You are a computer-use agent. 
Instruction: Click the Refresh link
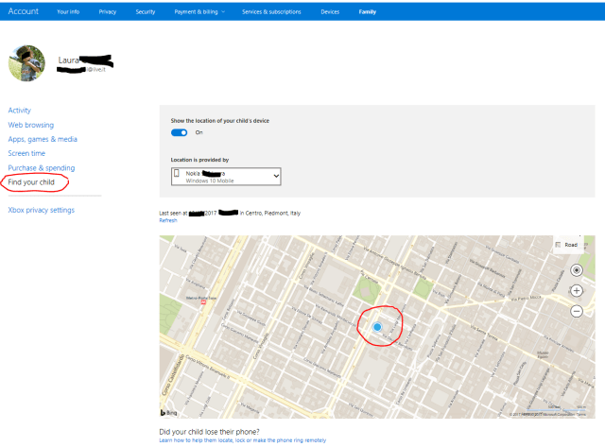click(168, 220)
